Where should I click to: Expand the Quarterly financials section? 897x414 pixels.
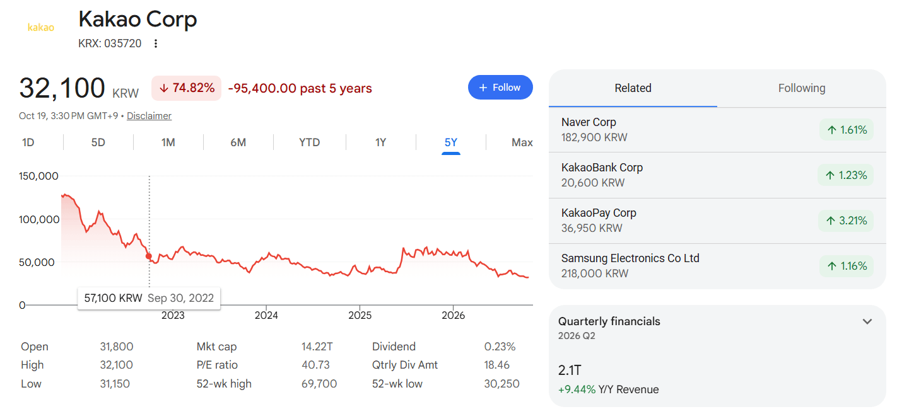click(x=867, y=321)
